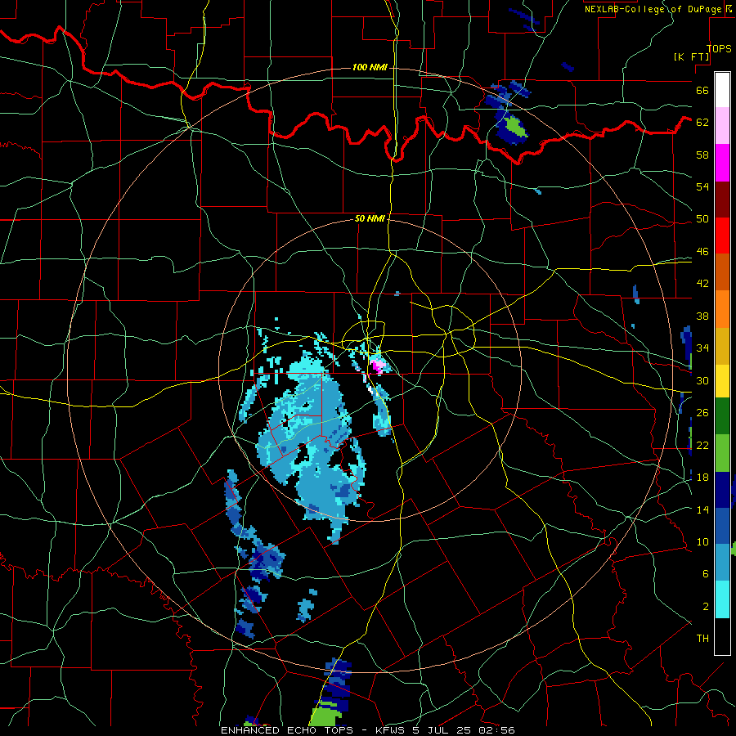The image size is (736, 736).
Task: Click the "KFWS" station identifier in the caption
Action: (x=390, y=730)
